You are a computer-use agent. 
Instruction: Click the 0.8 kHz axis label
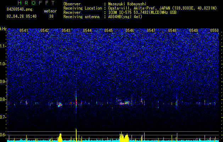3,99
